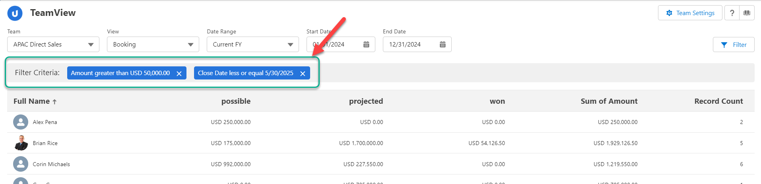Sort by the Full Name column header

pos(32,101)
